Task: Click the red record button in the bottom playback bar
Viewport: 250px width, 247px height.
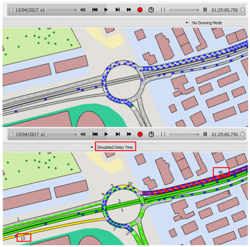Action: pyautogui.click(x=140, y=134)
